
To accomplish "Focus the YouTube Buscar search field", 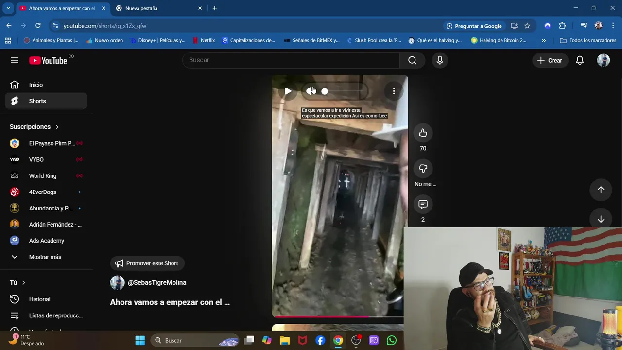I will pos(292,60).
